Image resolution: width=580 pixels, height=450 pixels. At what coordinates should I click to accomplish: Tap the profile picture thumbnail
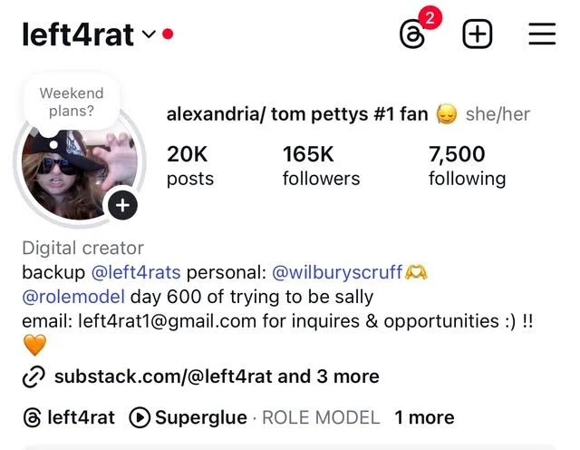click(x=80, y=172)
